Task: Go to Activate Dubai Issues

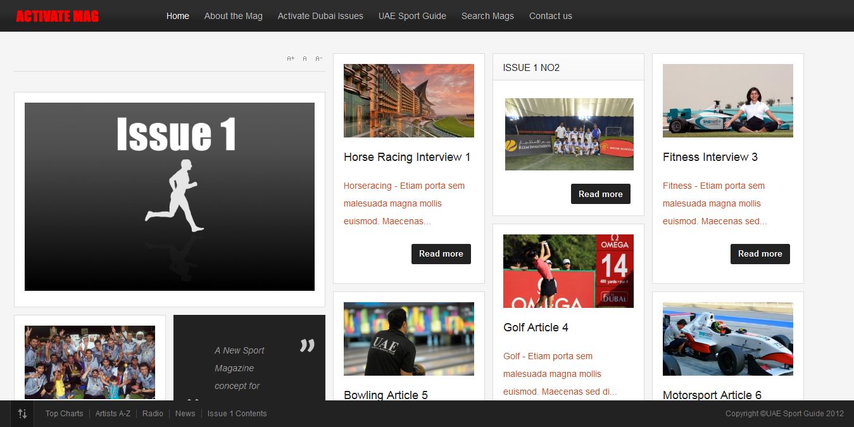Action: (x=320, y=16)
